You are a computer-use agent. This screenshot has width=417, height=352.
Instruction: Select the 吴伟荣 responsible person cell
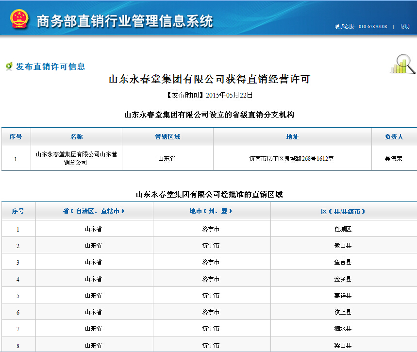393,158
